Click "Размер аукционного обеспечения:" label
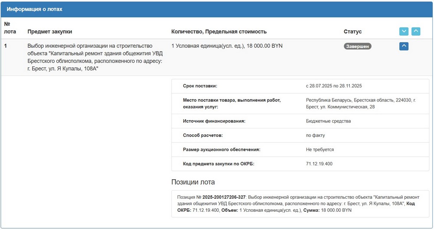Viewport: 434px width, 230px height. tap(221, 150)
